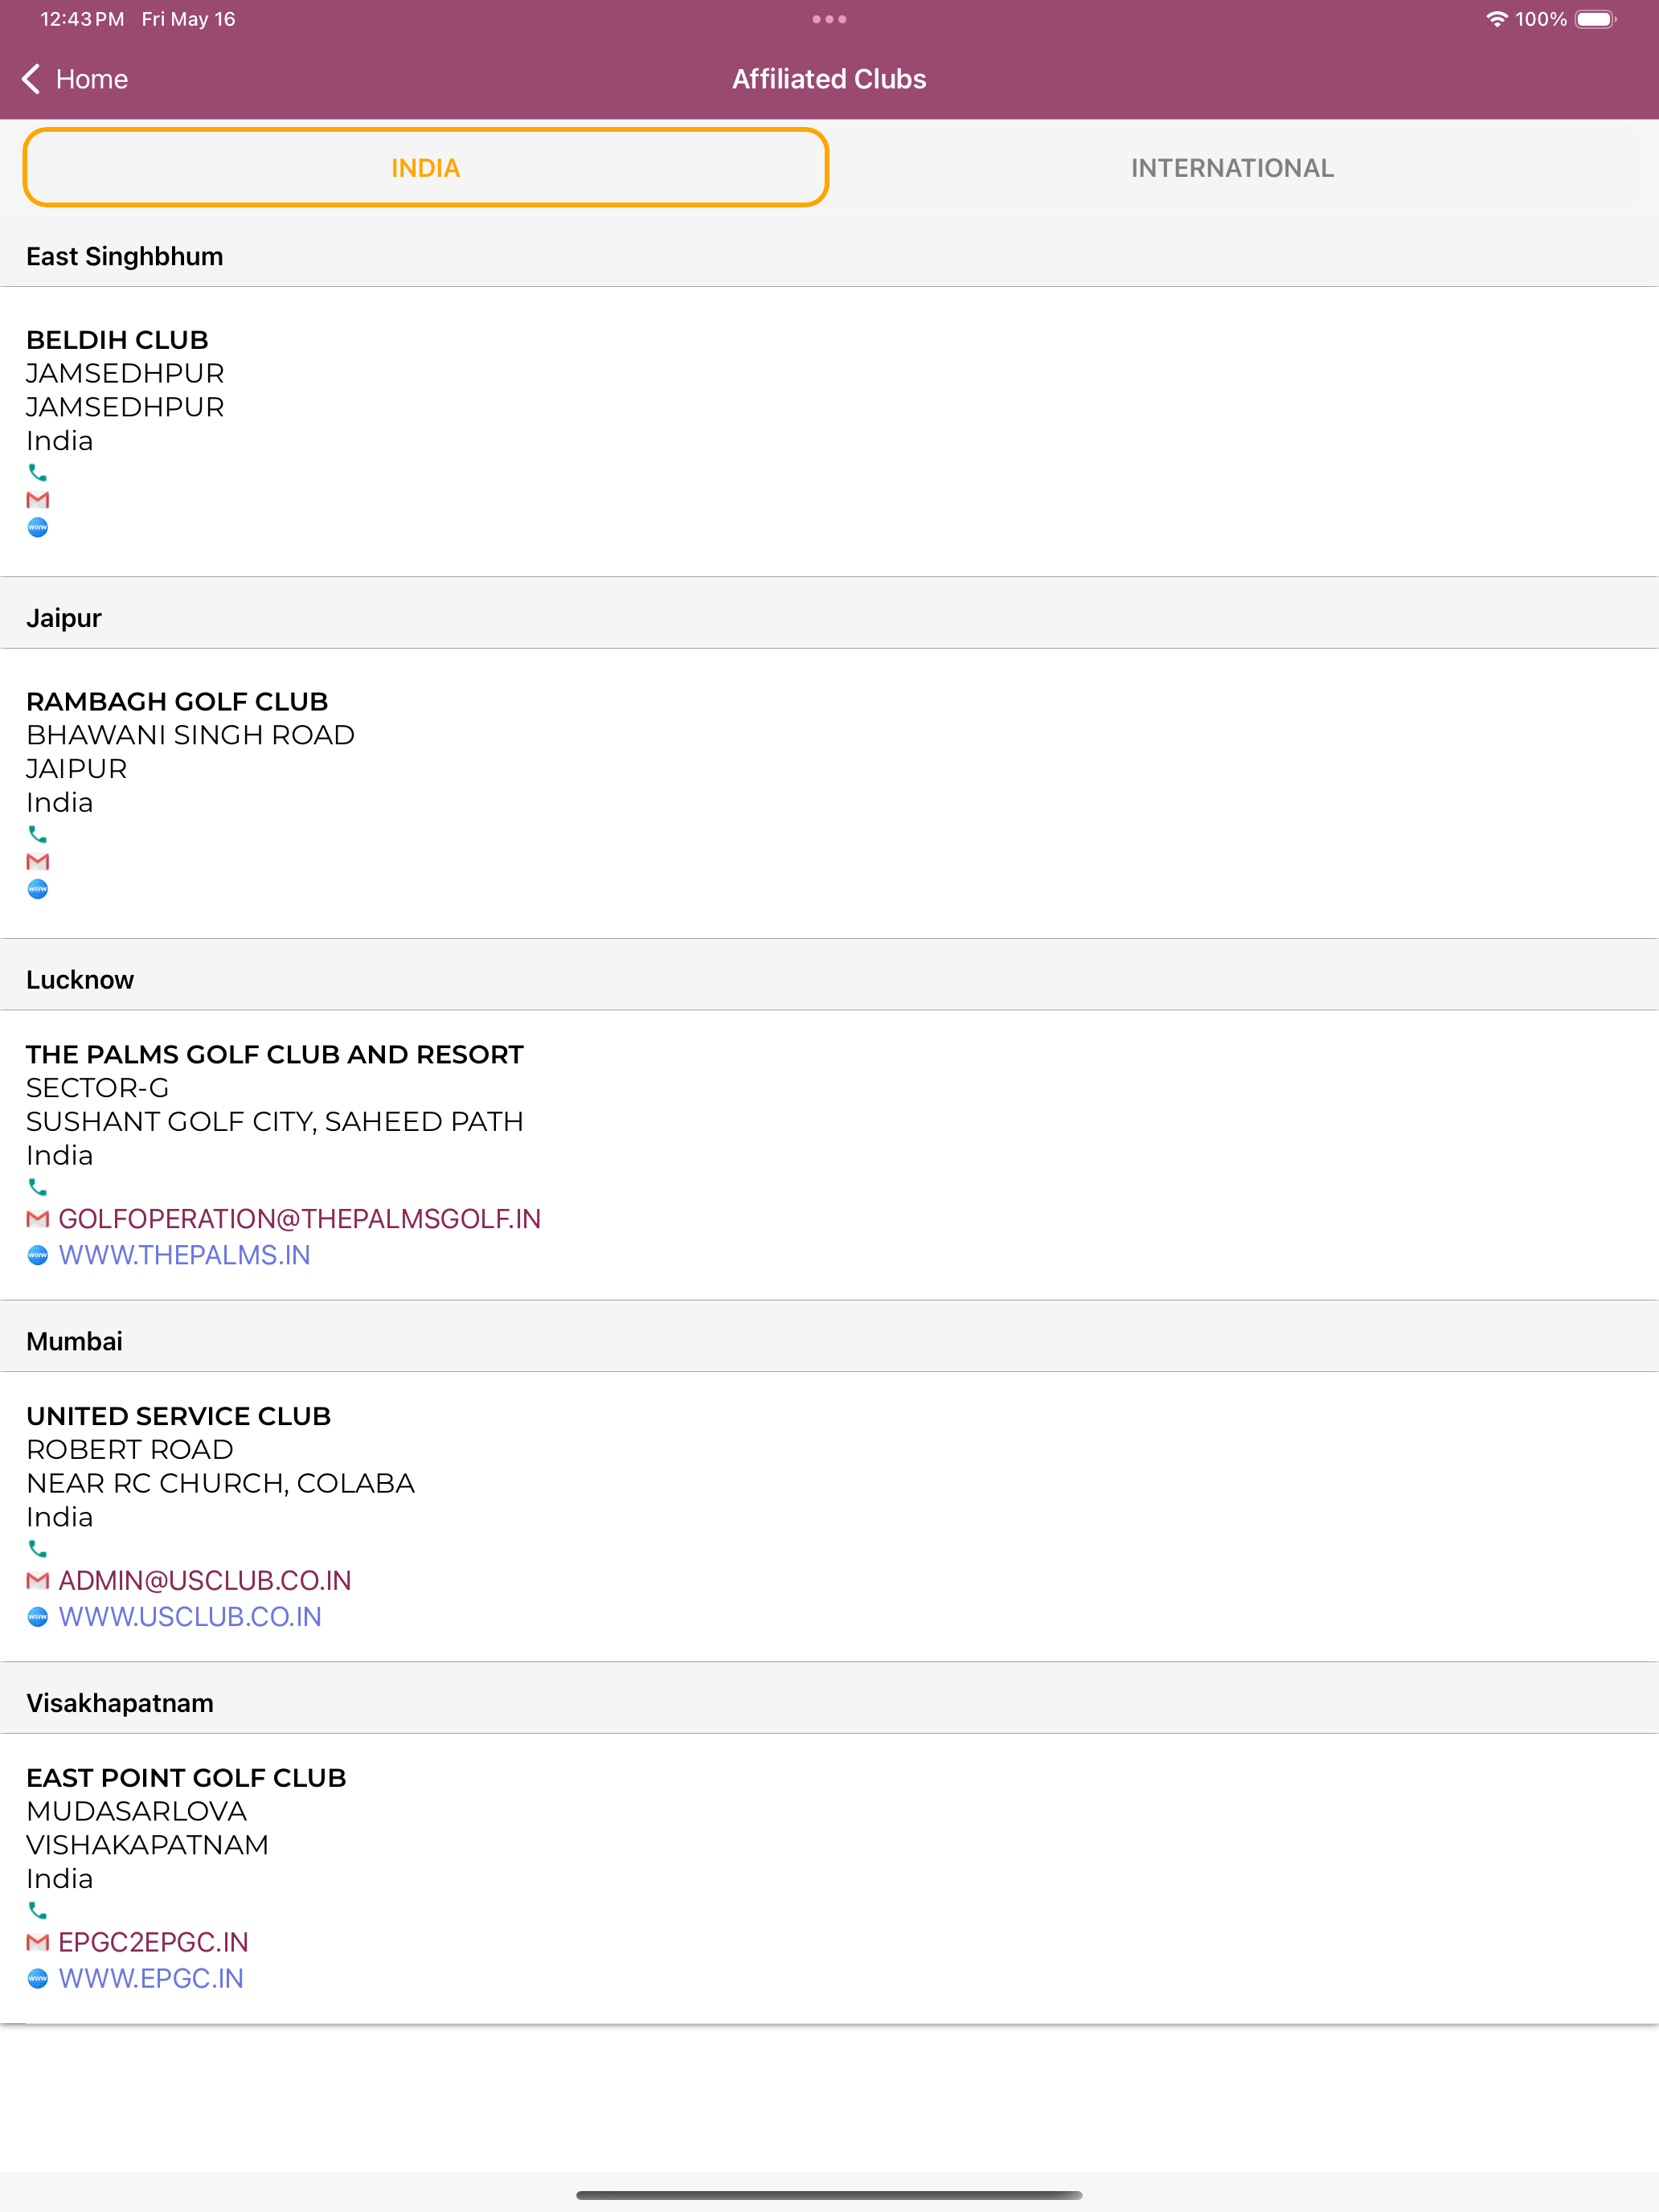The height and width of the screenshot is (2212, 1659).
Task: Email ADMIN@USCLUB.CO.IN
Action: click(205, 1581)
